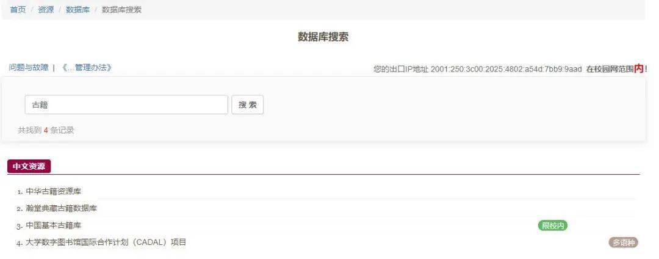The width and height of the screenshot is (659, 259).
Task: Navigate to 数据库 in the breadcrumb
Action: 77,10
